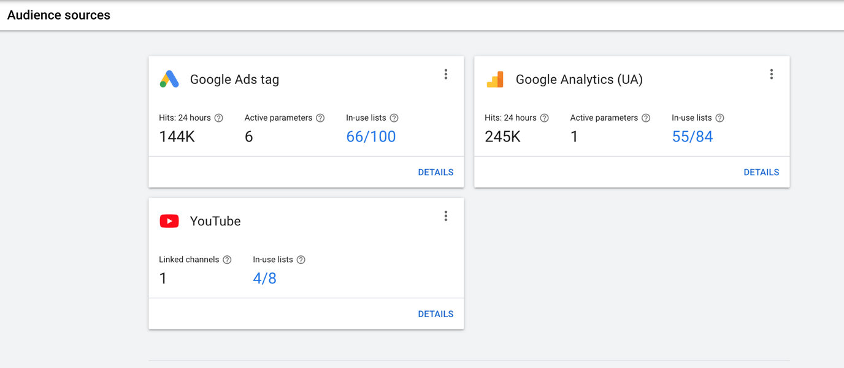Click the 245K hits value

tap(502, 137)
